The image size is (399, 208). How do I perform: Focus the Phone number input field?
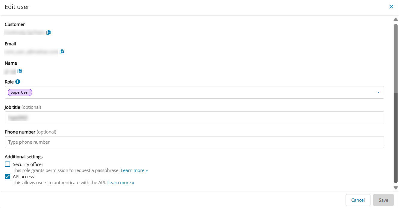tap(195, 142)
